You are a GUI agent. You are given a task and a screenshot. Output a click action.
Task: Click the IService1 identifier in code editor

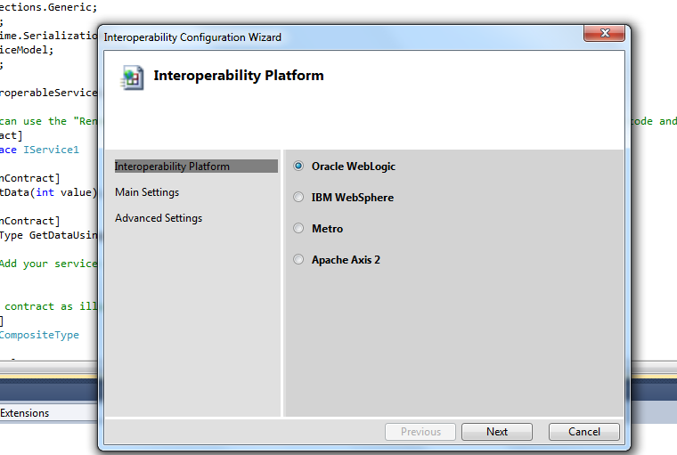pos(51,150)
